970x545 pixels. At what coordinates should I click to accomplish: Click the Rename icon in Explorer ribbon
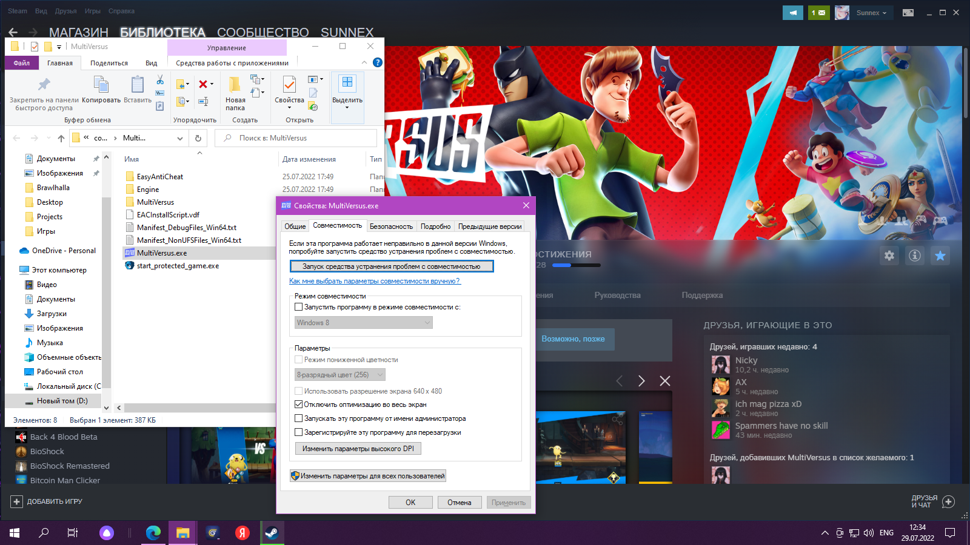[x=203, y=101]
